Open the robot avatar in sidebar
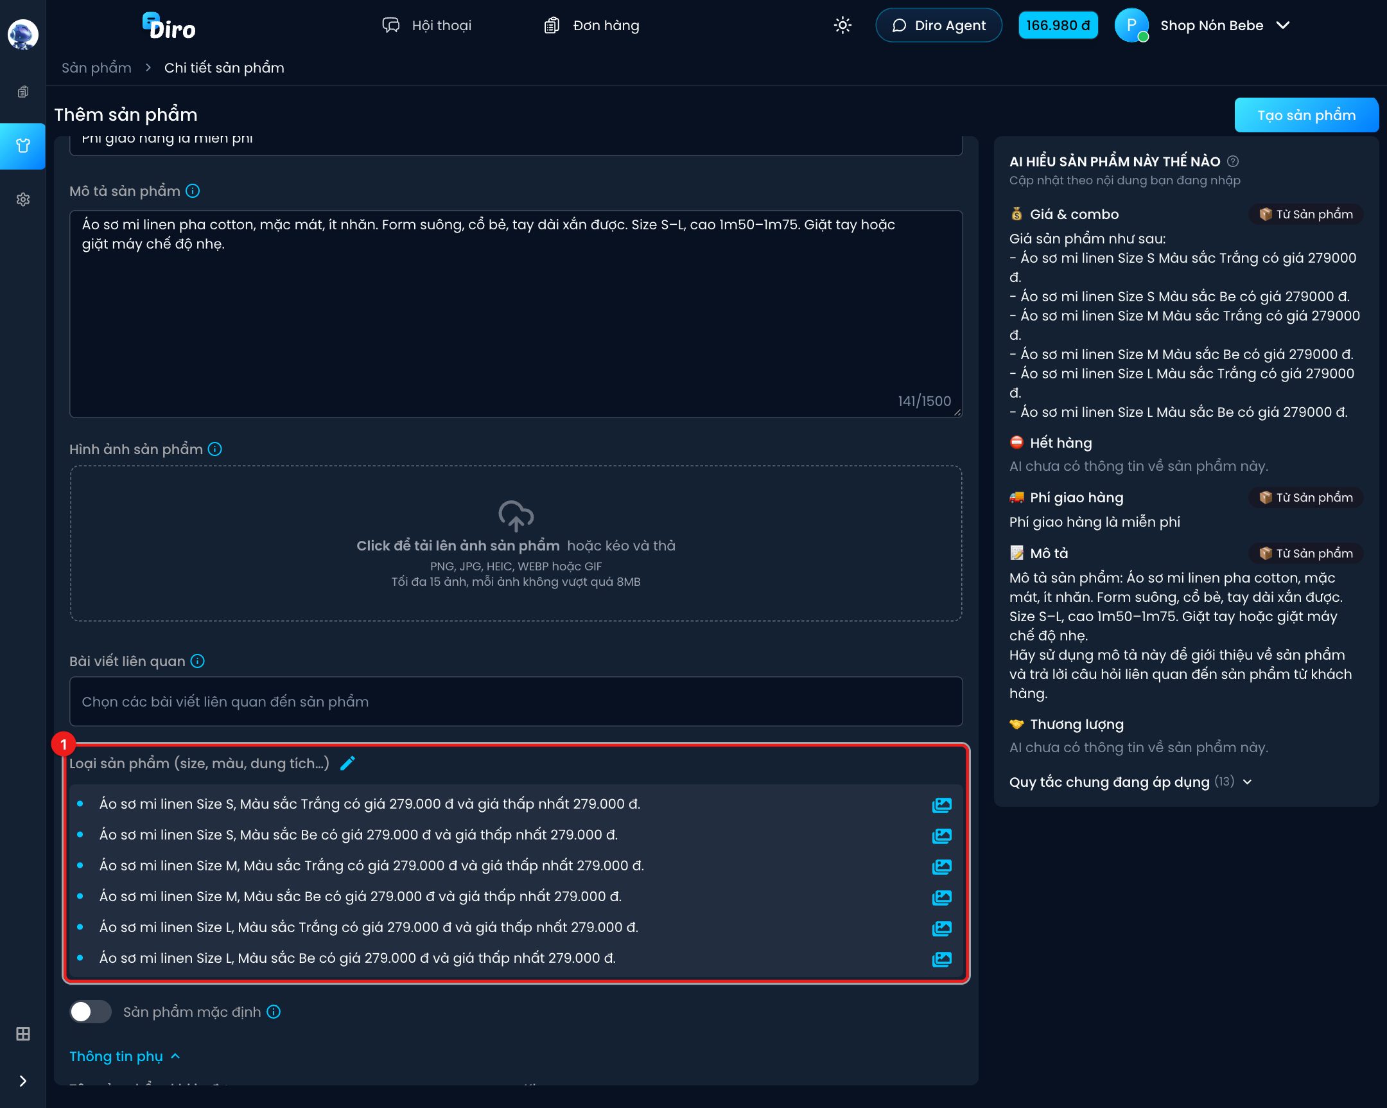The height and width of the screenshot is (1108, 1387). (x=22, y=34)
